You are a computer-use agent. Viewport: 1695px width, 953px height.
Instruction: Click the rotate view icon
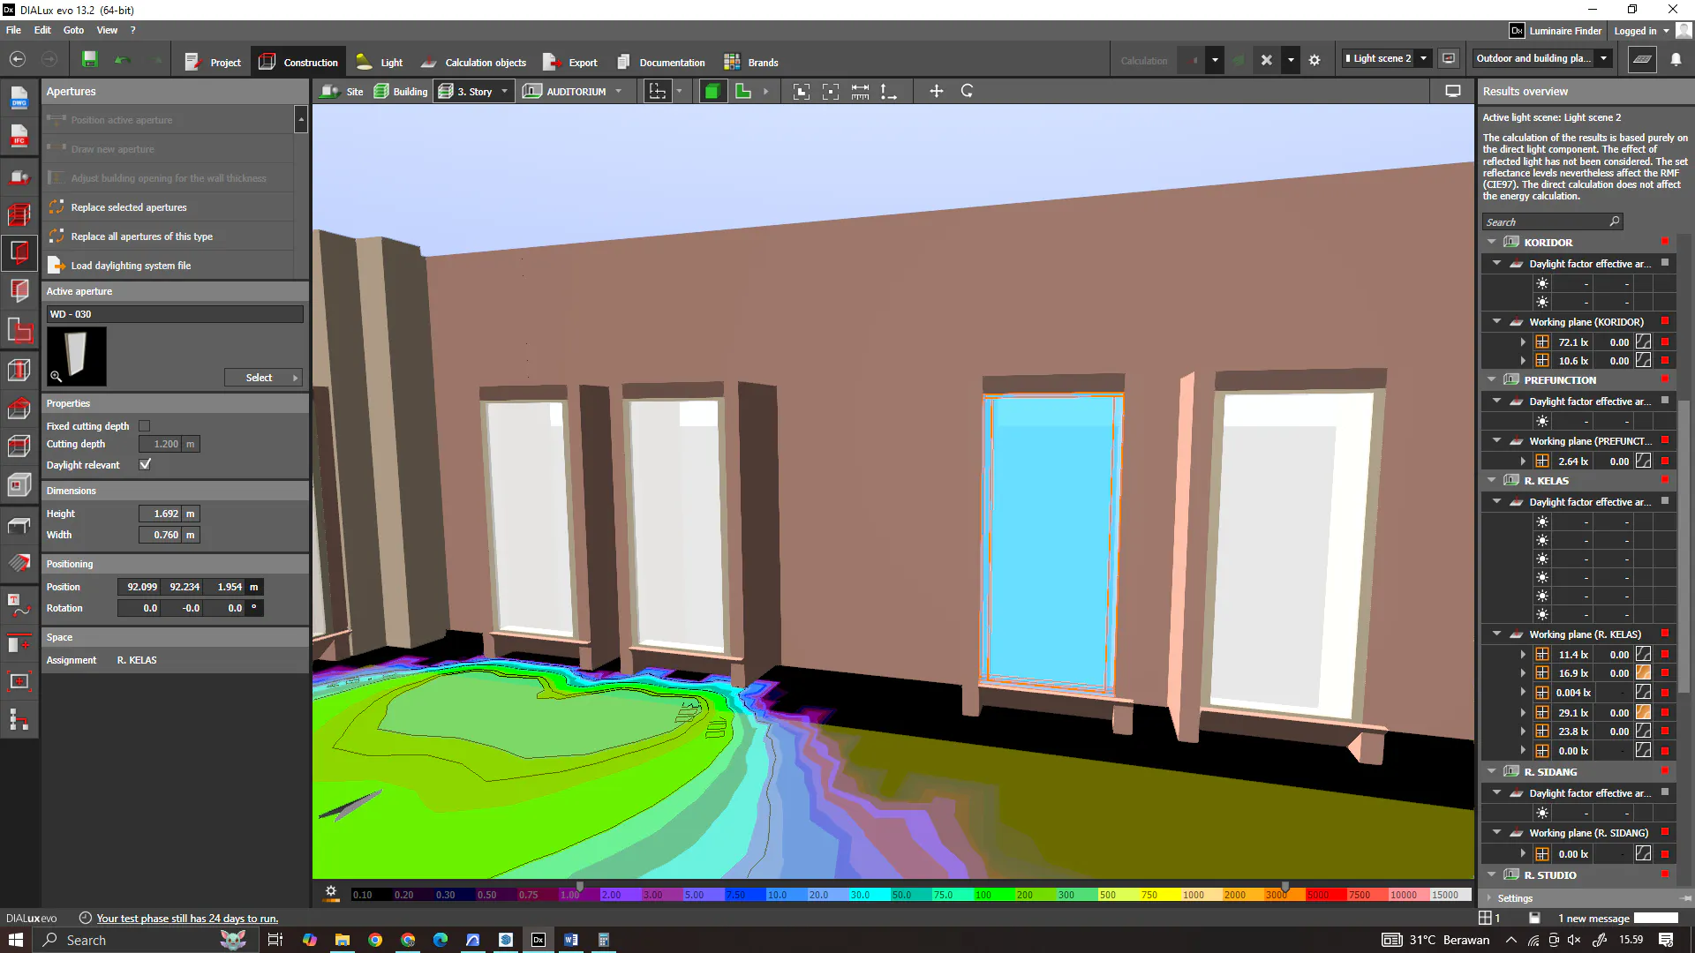(x=967, y=91)
